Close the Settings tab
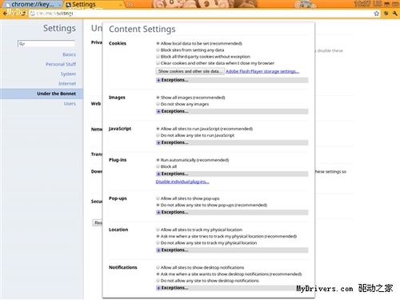 click(121, 5)
